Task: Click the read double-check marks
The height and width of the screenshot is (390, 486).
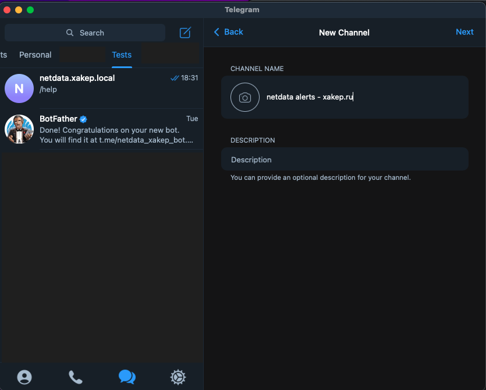Action: pos(175,78)
